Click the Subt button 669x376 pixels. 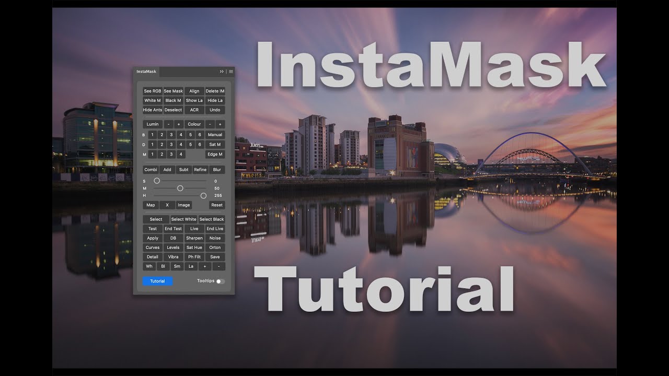coord(184,170)
